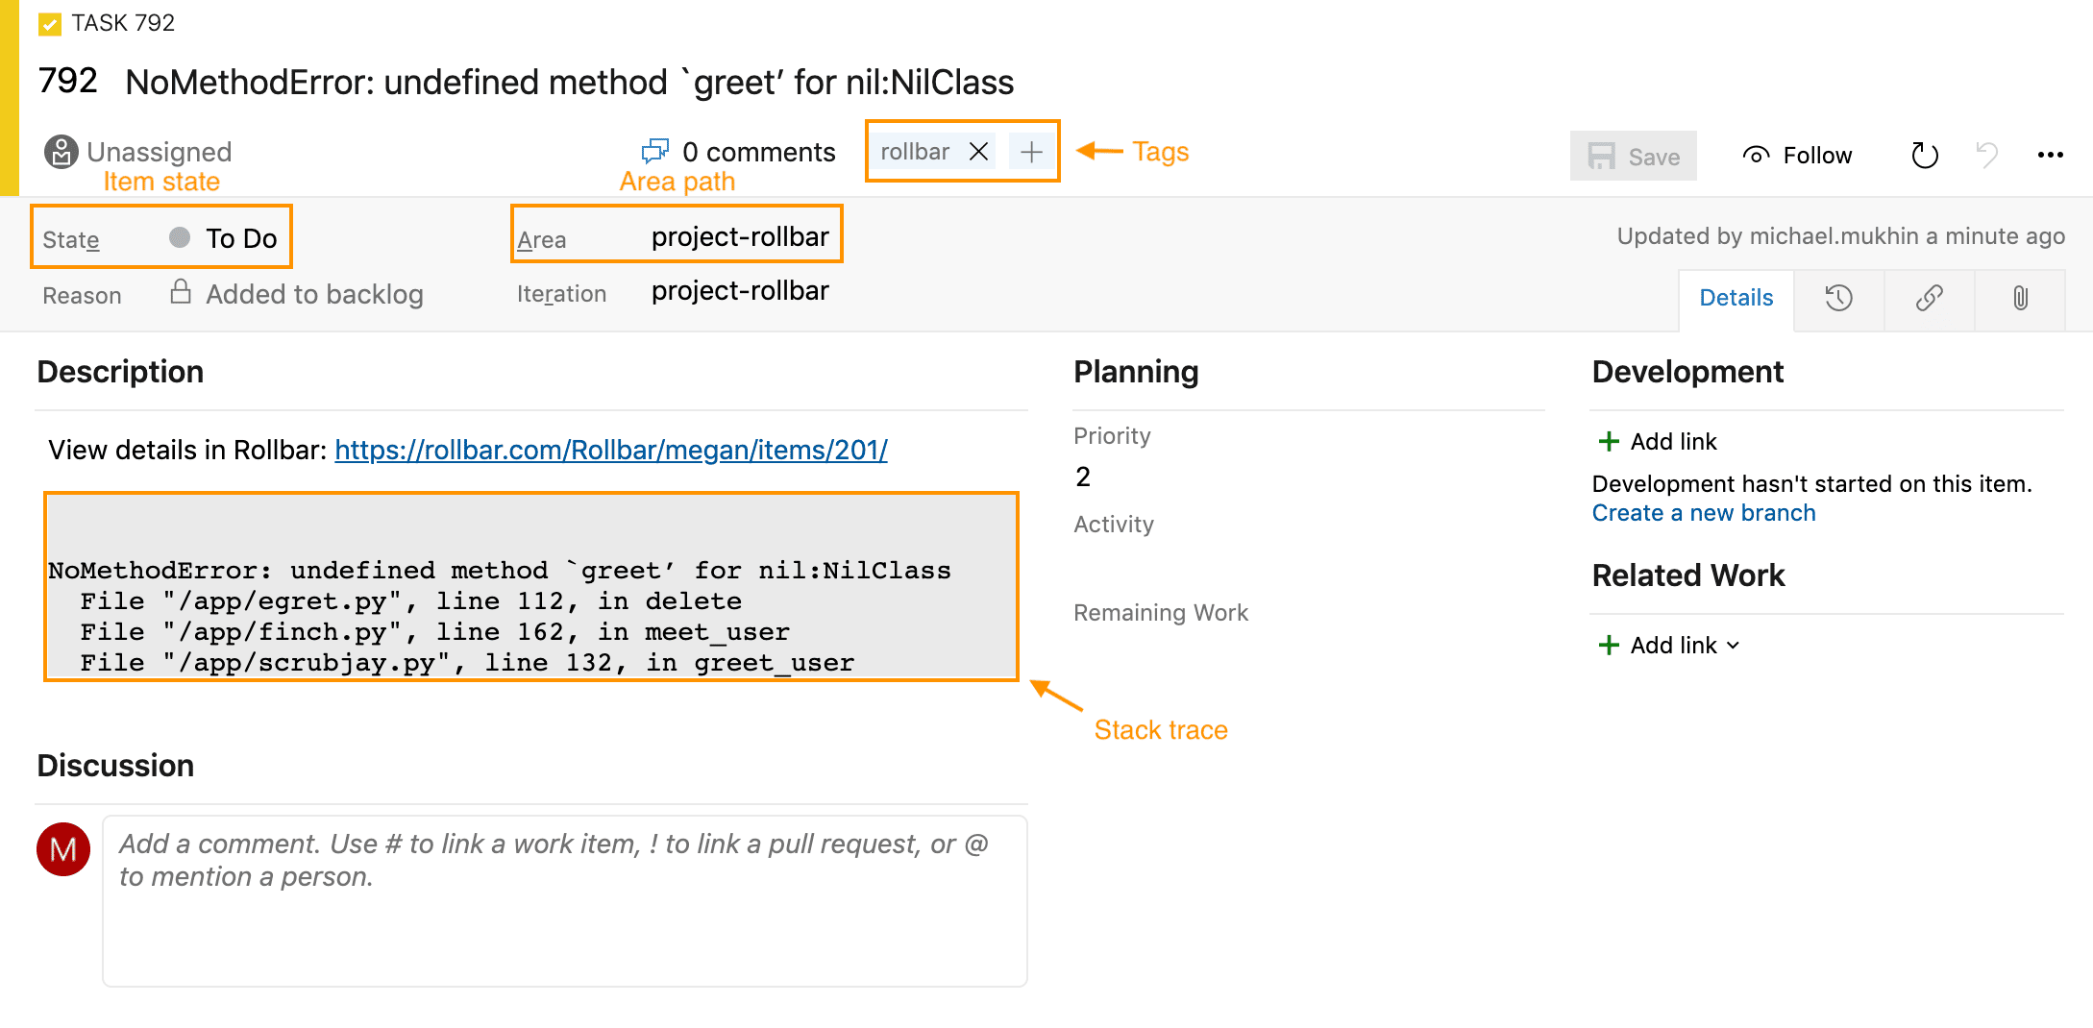Switch to the Details tab
Viewport: 2093px width, 1028px height.
(1736, 298)
